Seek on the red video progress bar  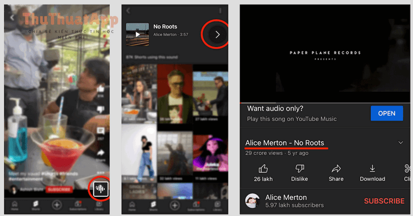point(325,103)
